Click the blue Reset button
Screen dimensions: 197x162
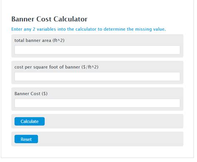(26, 139)
